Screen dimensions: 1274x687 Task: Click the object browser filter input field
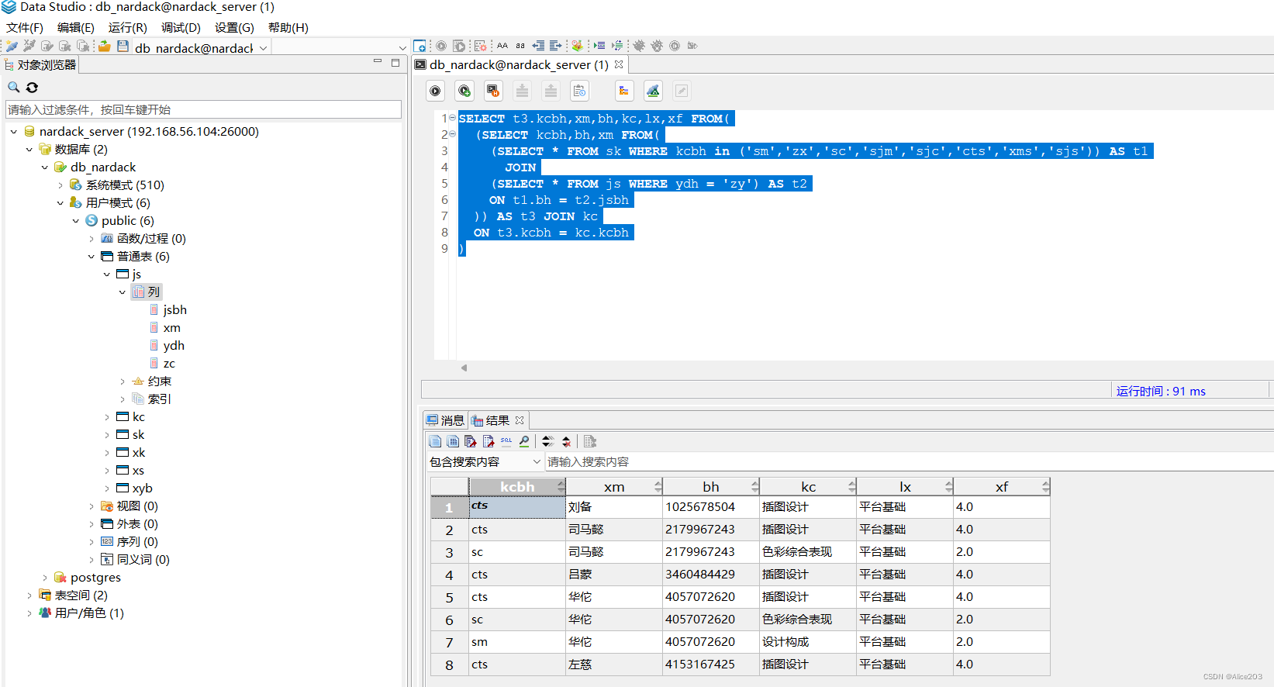pos(203,110)
